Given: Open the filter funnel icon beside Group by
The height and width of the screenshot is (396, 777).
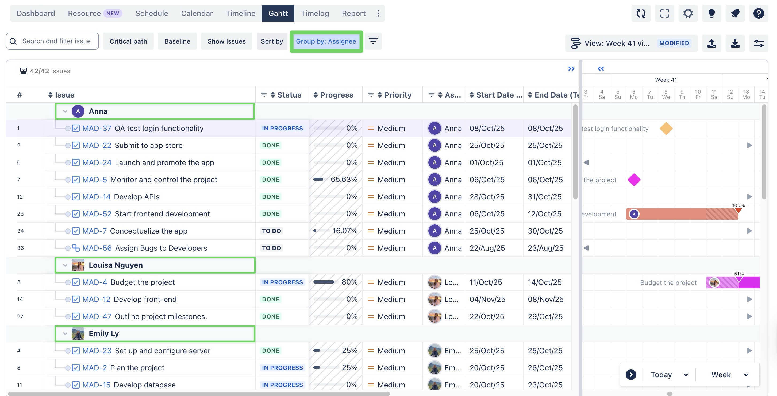Looking at the screenshot, I should (373, 41).
